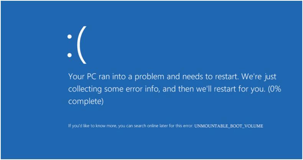Click the upper dot of the sad face
Viewport: 303px width, 160px height.
coord(69,36)
